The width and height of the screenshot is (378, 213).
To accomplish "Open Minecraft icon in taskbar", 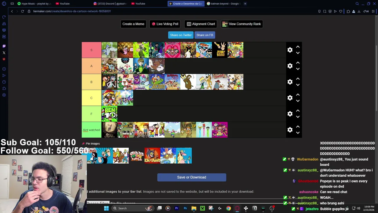I will 203,208.
